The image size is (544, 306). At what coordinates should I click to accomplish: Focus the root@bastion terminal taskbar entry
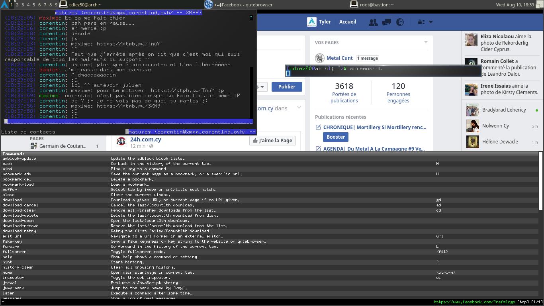tap(372, 5)
